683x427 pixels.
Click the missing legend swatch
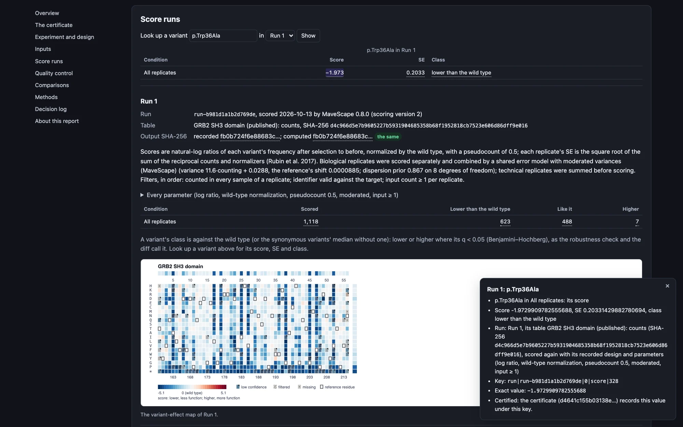299,387
